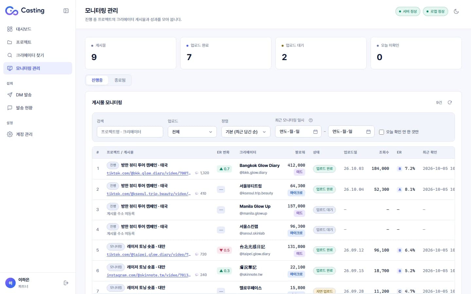Click the Casting logo icon
This screenshot has width=471, height=294.
(x=11, y=11)
